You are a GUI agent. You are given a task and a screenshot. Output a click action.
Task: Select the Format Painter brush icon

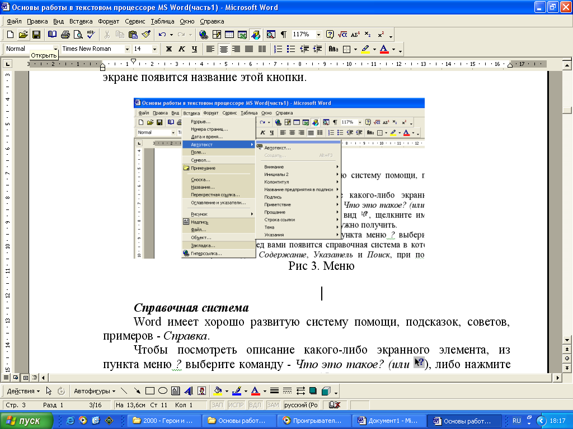[146, 35]
